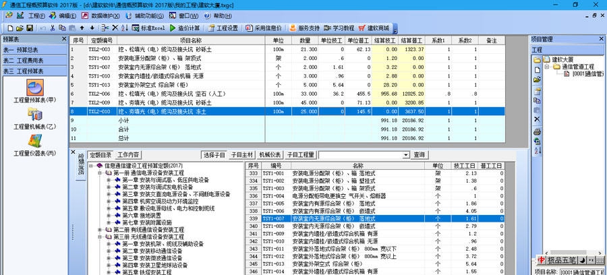Open the 窗口(W) menu

(x=189, y=16)
